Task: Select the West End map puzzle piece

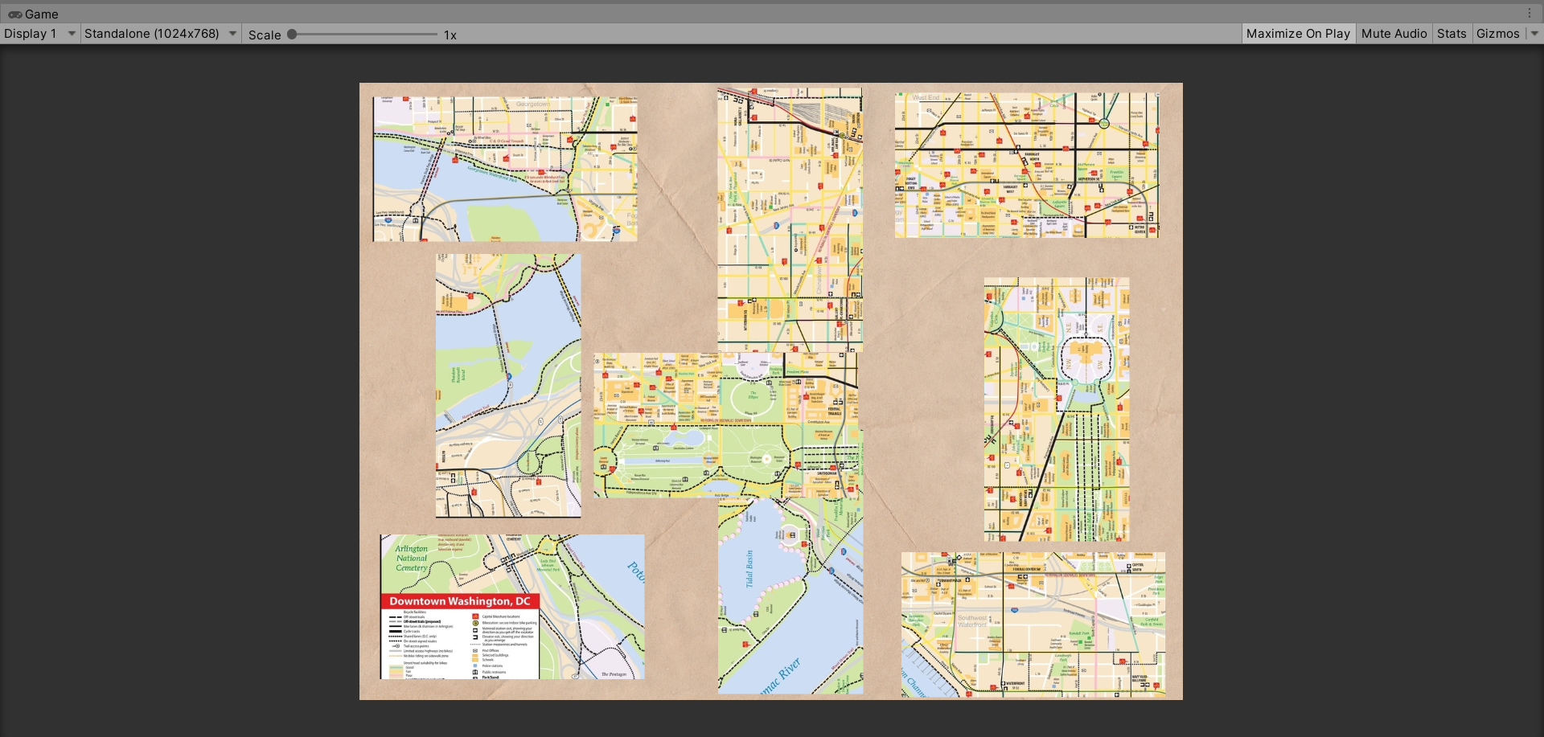Action: [x=1027, y=165]
